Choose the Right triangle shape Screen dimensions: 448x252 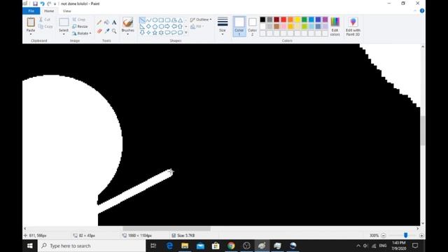tap(142, 27)
